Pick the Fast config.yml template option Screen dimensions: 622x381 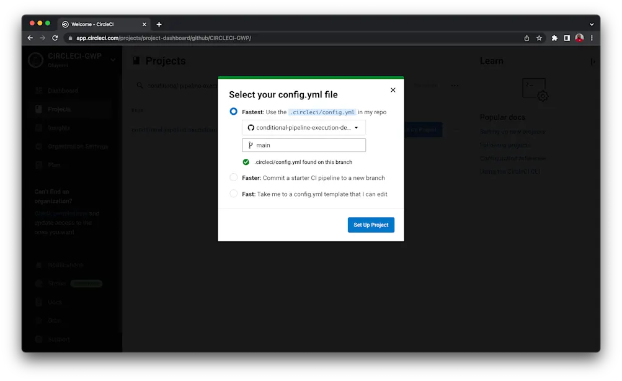(x=233, y=193)
